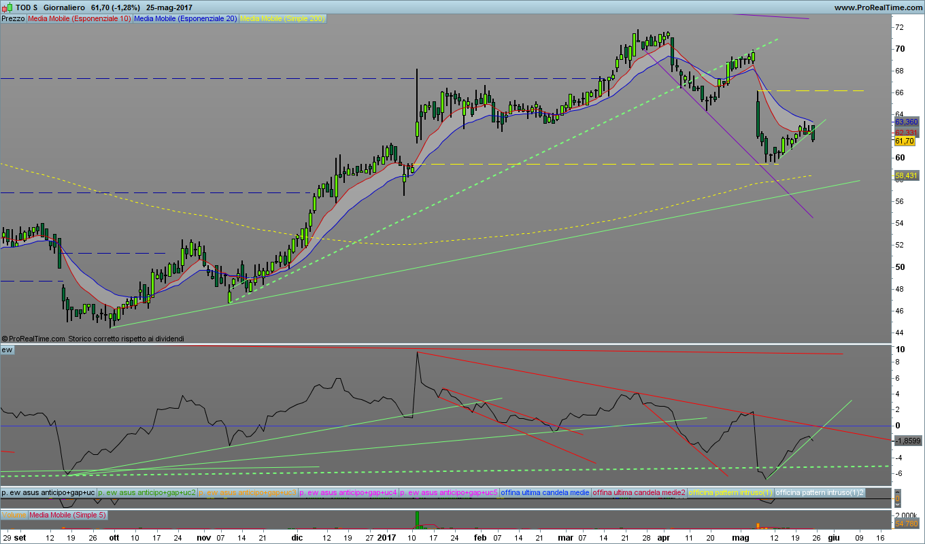Click the 54.780 volume value tag
925x544 pixels.
(x=907, y=523)
